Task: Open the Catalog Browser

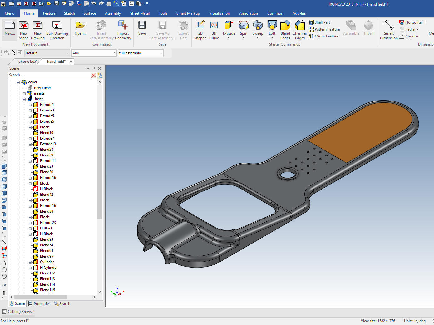Action: (x=19, y=312)
